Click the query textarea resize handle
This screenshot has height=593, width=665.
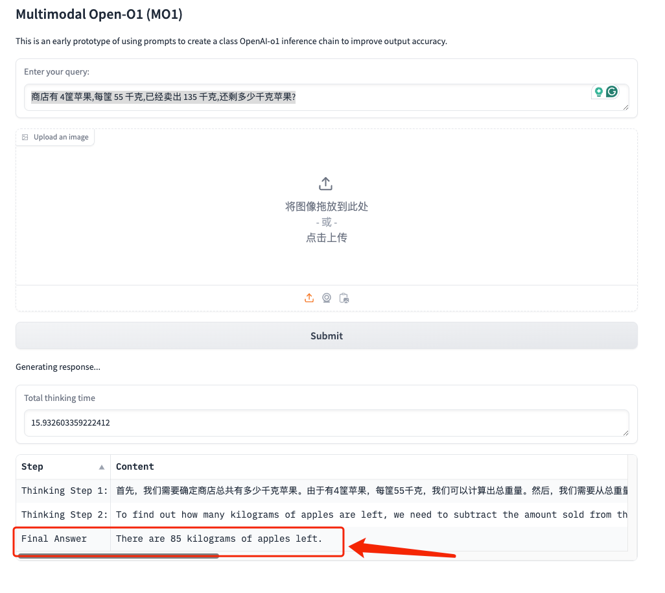(x=625, y=108)
